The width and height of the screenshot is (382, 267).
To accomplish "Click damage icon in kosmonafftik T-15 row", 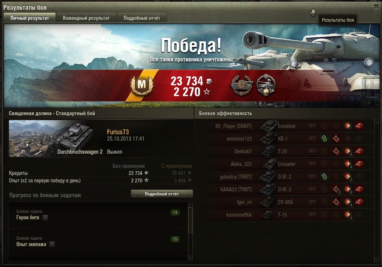I will (x=348, y=215).
